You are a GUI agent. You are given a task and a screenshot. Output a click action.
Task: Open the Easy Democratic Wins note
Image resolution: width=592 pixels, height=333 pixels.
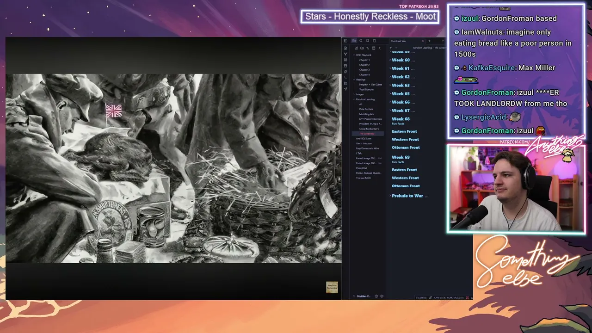367,148
